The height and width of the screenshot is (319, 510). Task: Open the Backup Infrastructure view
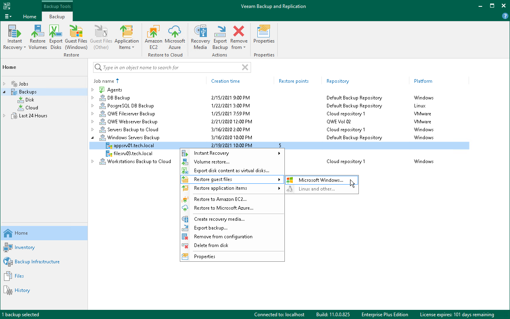[37, 262]
